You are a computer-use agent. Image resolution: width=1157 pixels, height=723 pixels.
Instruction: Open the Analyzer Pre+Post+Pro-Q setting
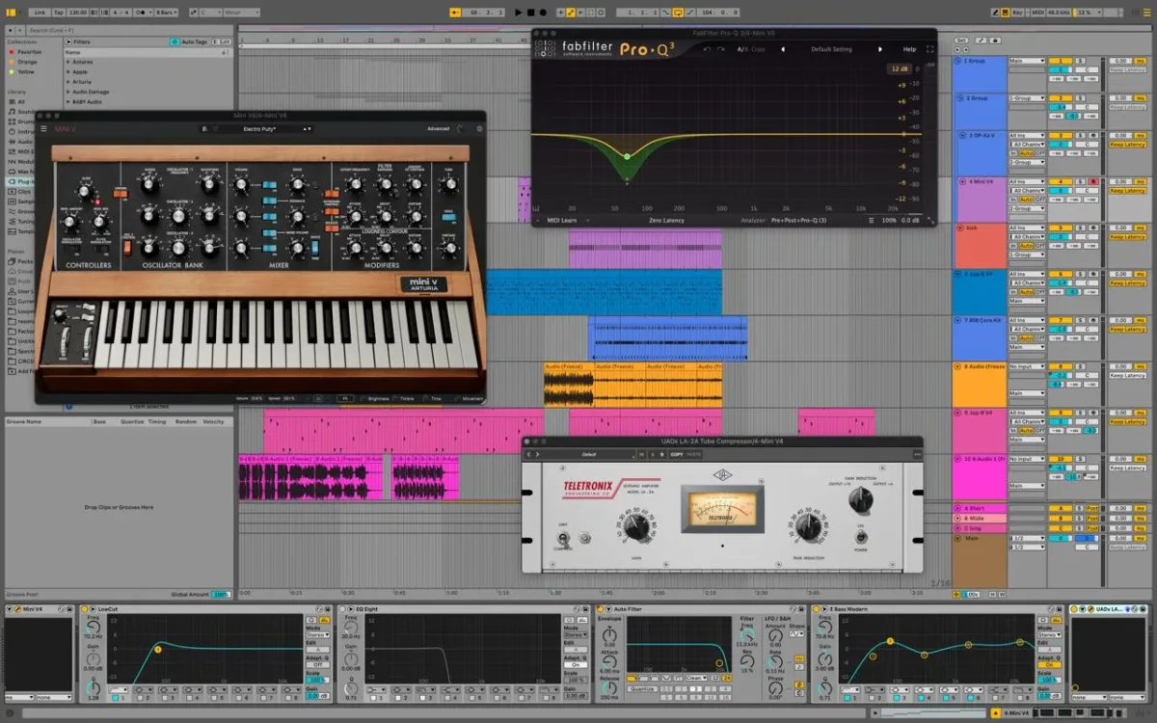(x=798, y=221)
